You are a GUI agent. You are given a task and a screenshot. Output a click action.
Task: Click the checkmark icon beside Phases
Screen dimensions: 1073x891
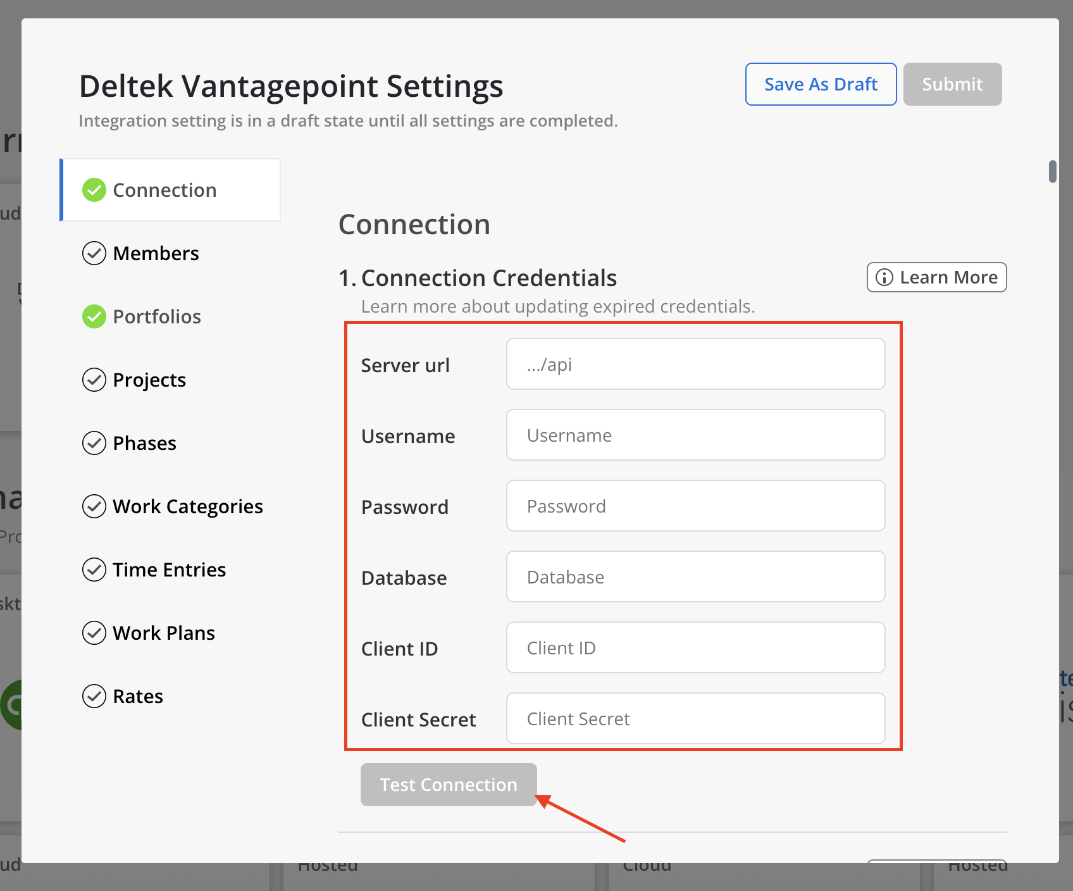coord(94,443)
